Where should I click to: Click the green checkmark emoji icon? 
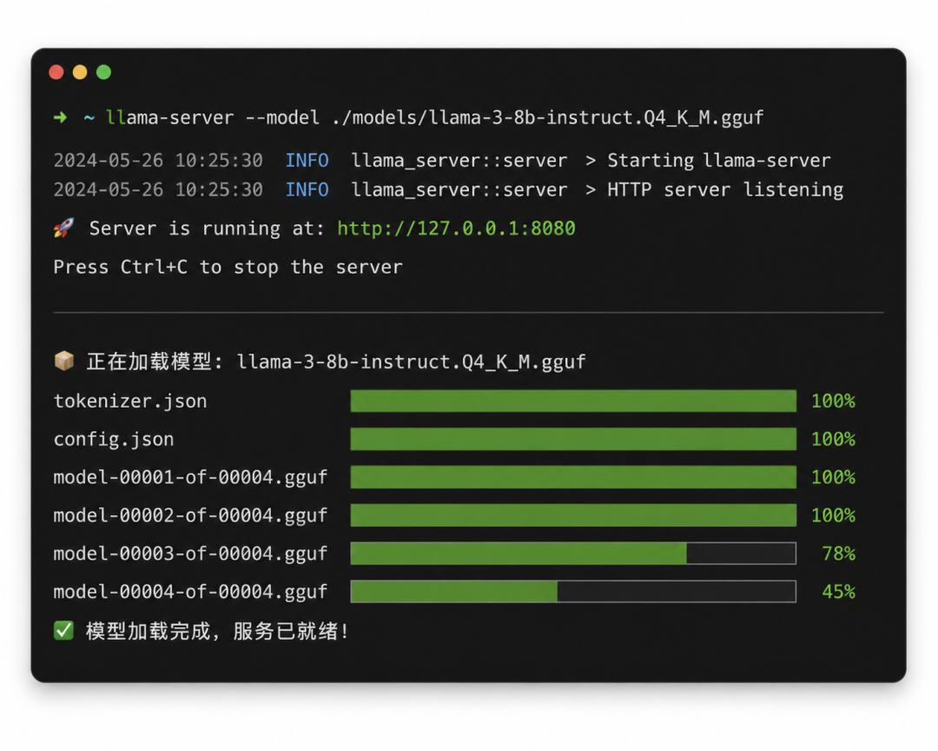point(63,631)
